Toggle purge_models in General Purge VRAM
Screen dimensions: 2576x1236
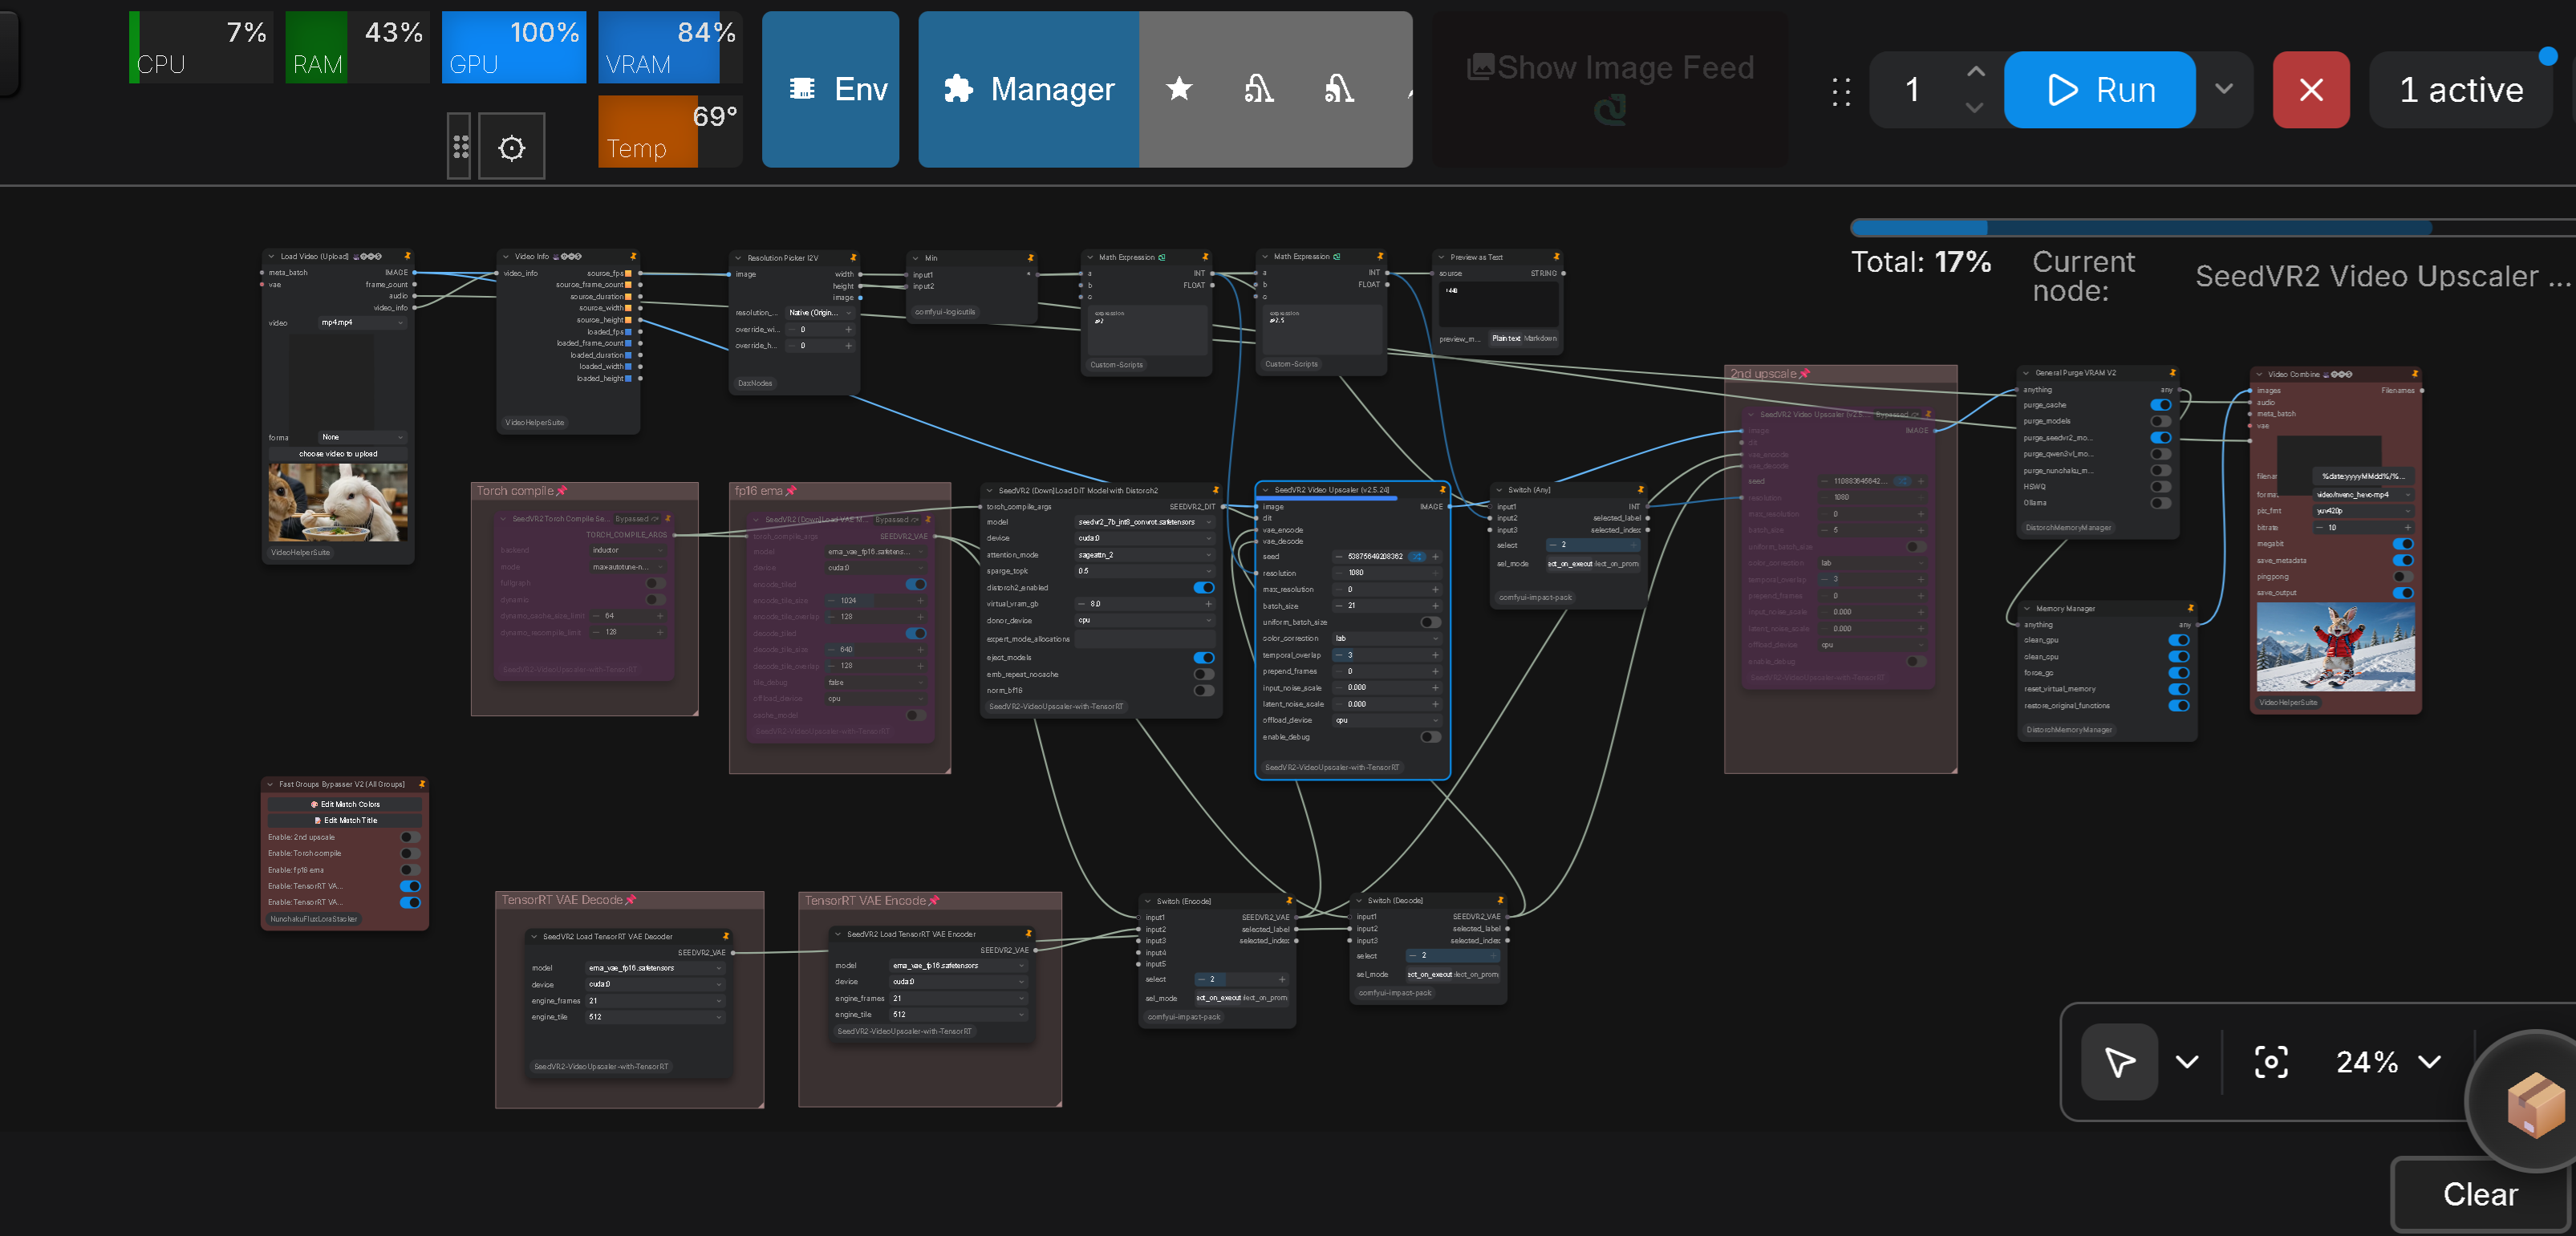(x=2160, y=421)
